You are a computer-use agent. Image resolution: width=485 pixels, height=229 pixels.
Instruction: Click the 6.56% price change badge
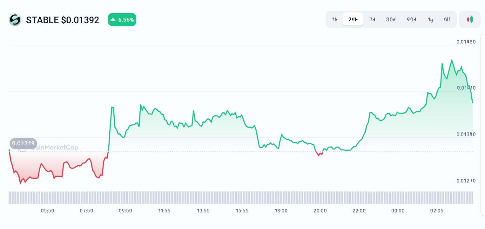(x=122, y=20)
